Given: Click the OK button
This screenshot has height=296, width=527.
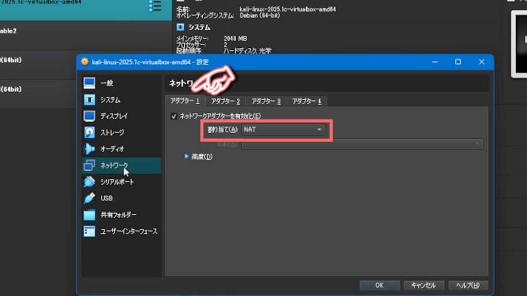Looking at the screenshot, I should coord(379,285).
